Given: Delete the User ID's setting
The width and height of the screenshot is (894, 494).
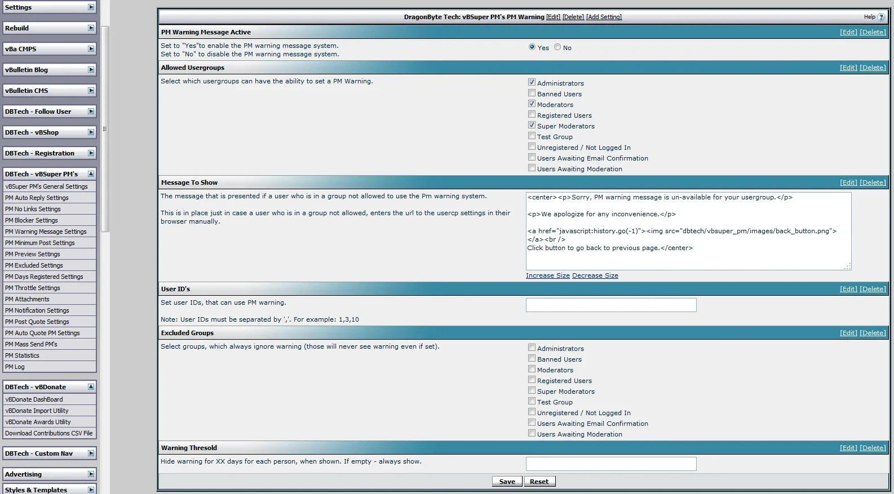Looking at the screenshot, I should (873, 289).
